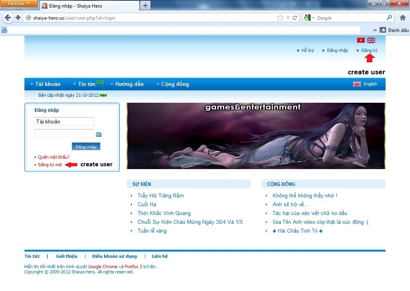Open a new tab with plus button
This screenshot has width=410, height=291.
[145, 6]
